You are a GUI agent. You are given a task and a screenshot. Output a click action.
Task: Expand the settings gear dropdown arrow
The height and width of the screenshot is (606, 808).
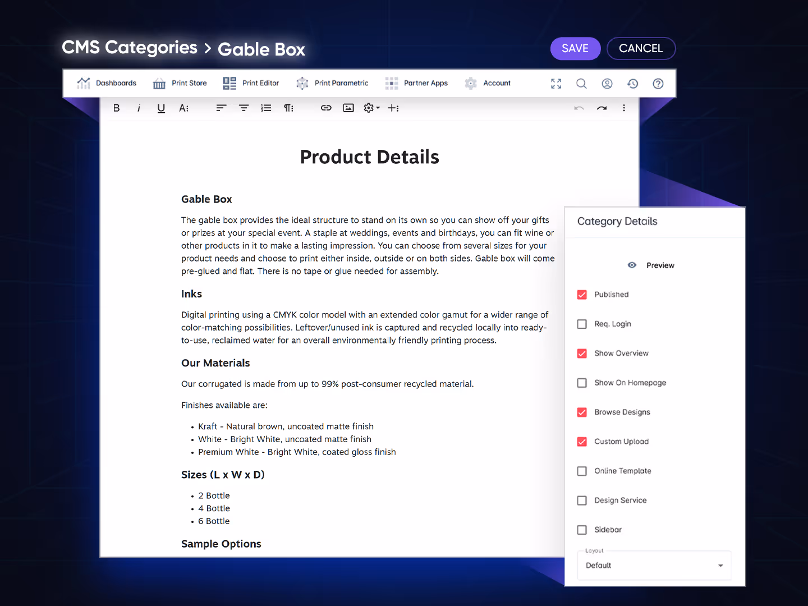(x=377, y=108)
